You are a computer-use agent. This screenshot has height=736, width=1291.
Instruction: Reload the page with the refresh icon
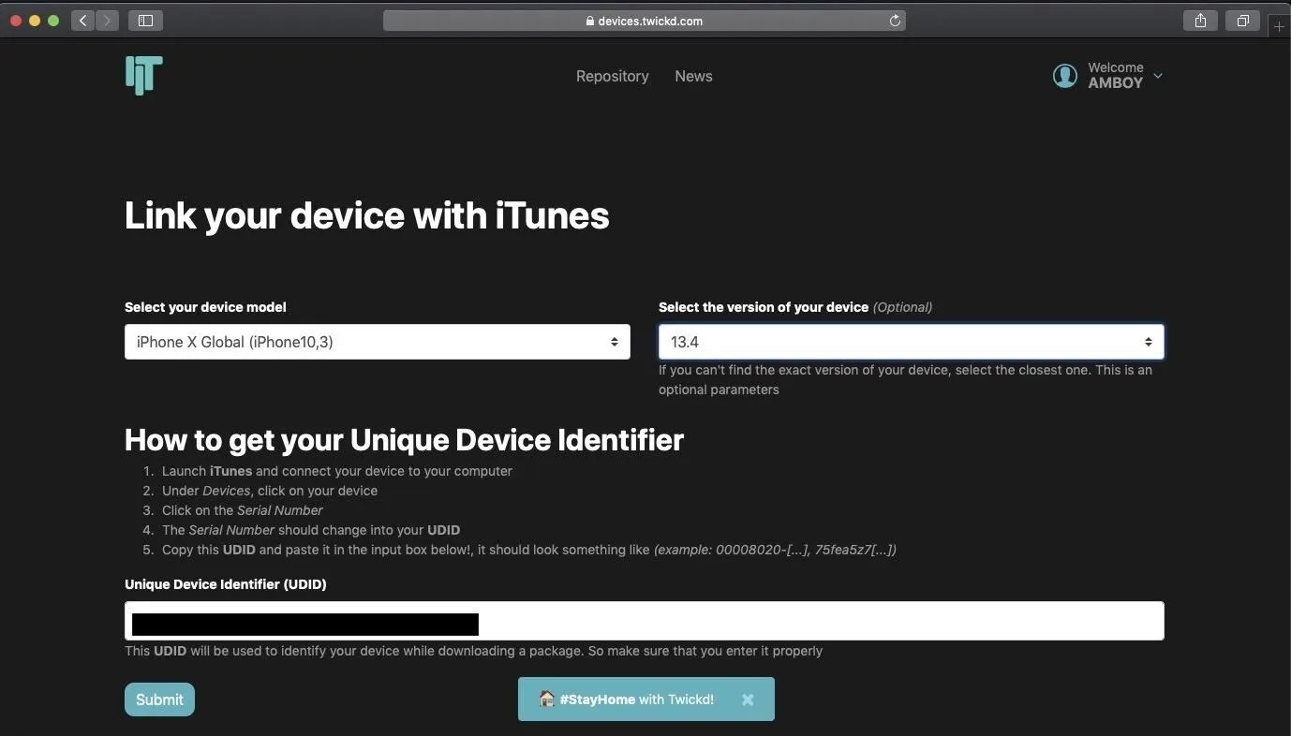(895, 21)
